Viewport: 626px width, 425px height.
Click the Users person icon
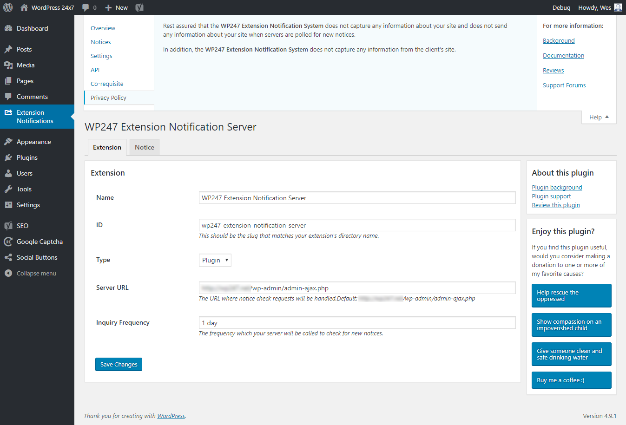pyautogui.click(x=8, y=173)
